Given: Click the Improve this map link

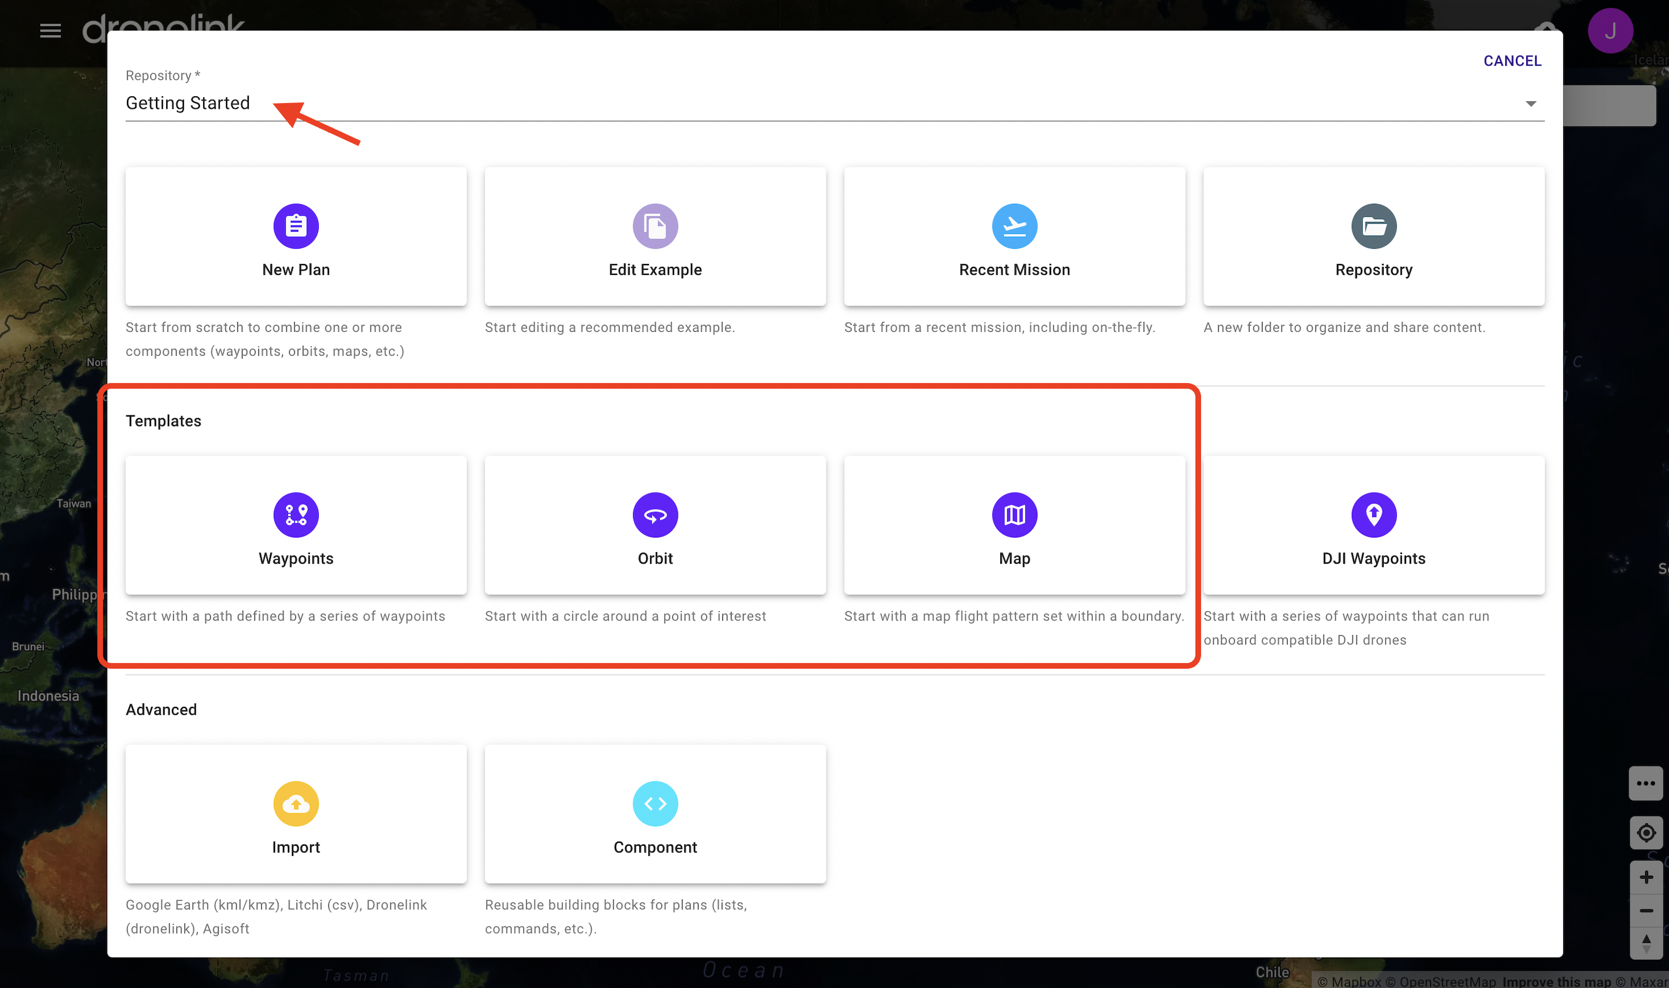Looking at the screenshot, I should click(1556, 981).
